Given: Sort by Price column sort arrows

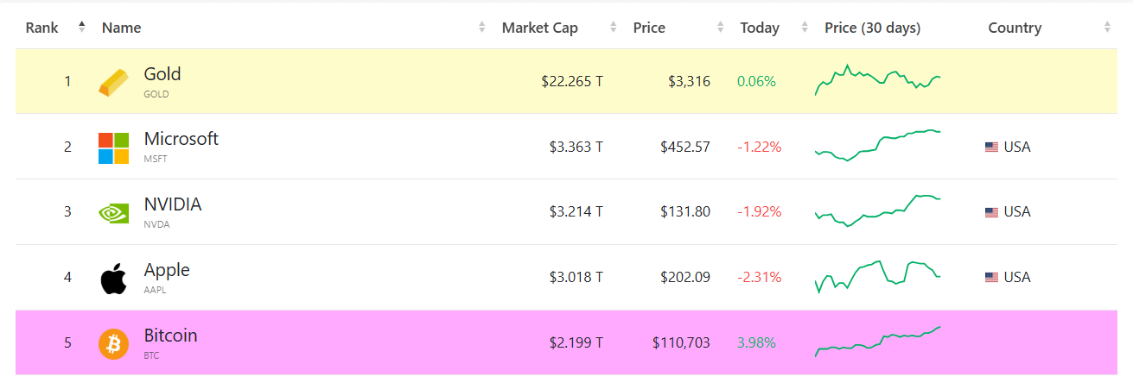Looking at the screenshot, I should tap(721, 28).
